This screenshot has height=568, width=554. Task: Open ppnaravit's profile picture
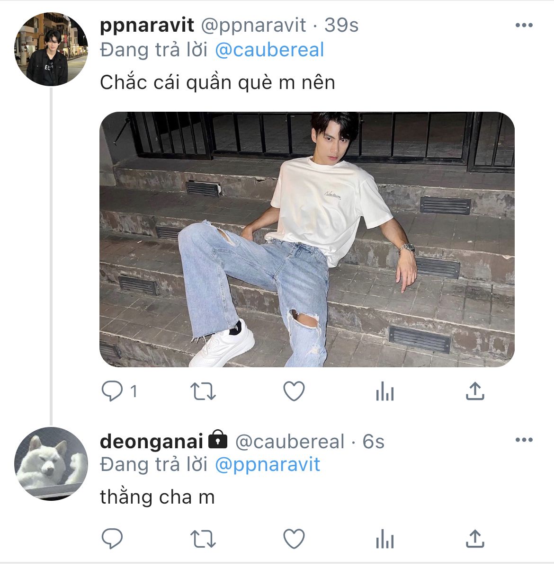(51, 49)
